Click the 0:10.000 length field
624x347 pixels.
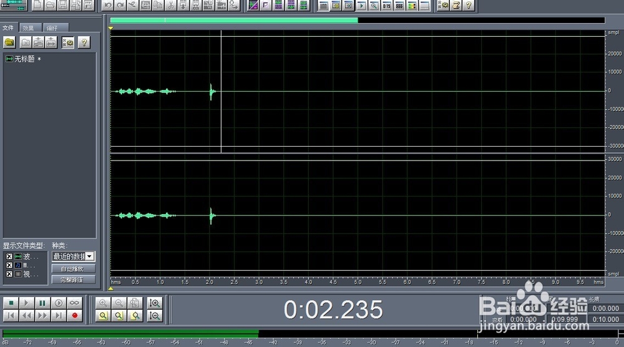coord(605,320)
